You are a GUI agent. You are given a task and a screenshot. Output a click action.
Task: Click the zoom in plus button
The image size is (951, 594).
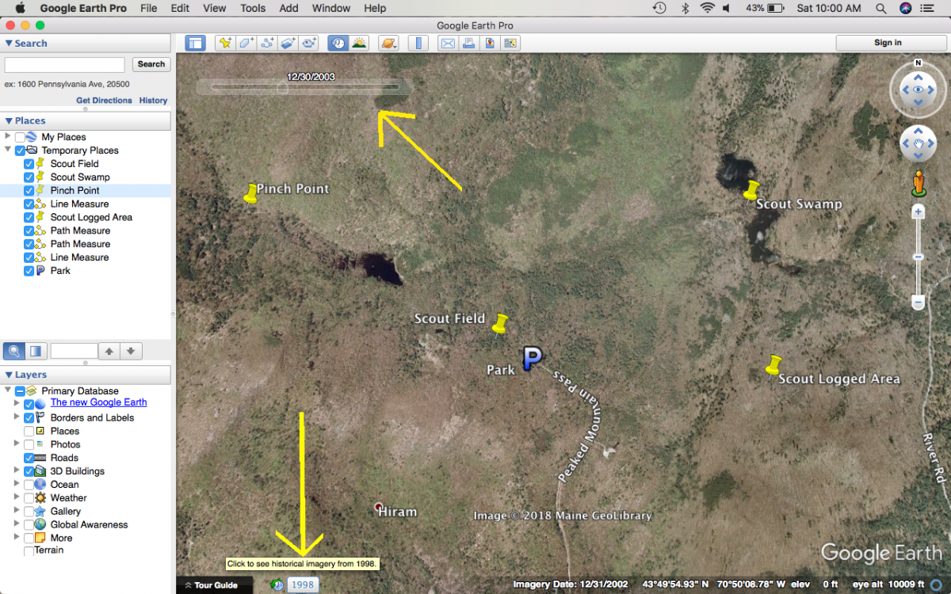919,211
